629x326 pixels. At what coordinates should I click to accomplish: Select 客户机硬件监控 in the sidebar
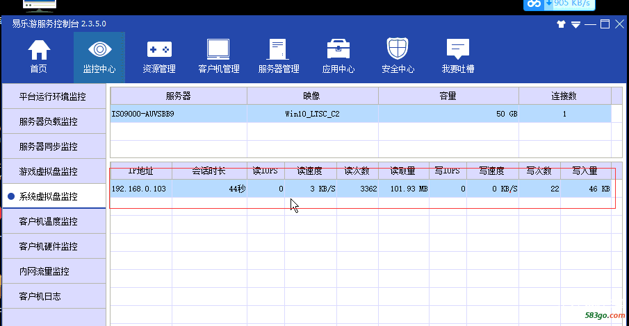[x=54, y=246]
